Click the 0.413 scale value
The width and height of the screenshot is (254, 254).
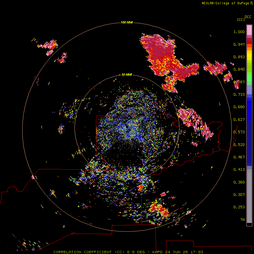pyautogui.click(x=239, y=170)
